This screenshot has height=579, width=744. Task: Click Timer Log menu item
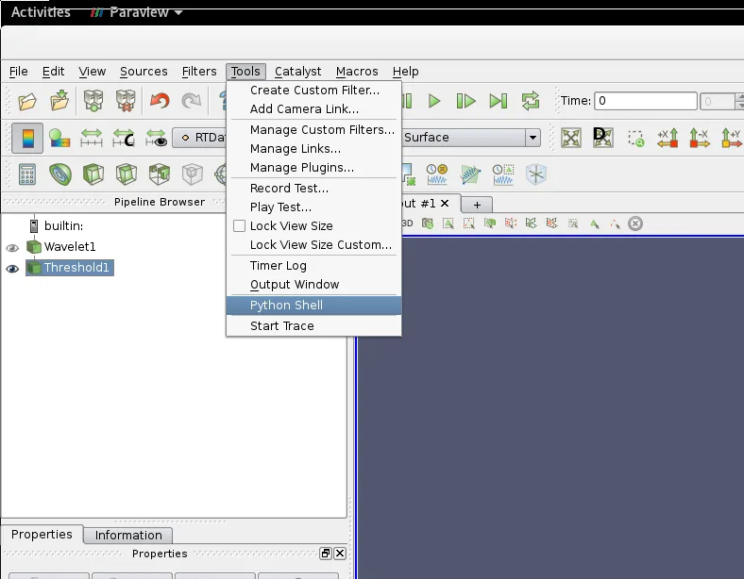coord(313,265)
